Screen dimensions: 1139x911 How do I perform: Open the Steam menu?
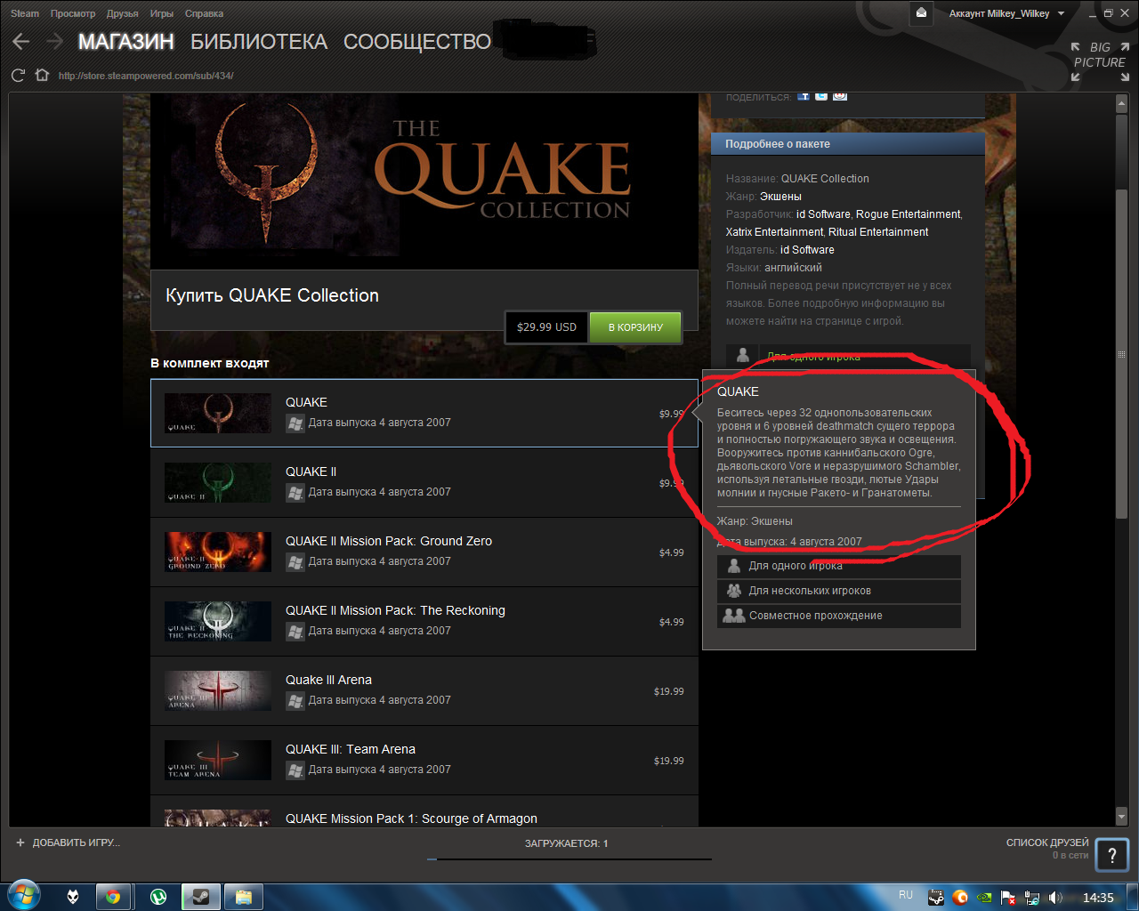(x=25, y=13)
